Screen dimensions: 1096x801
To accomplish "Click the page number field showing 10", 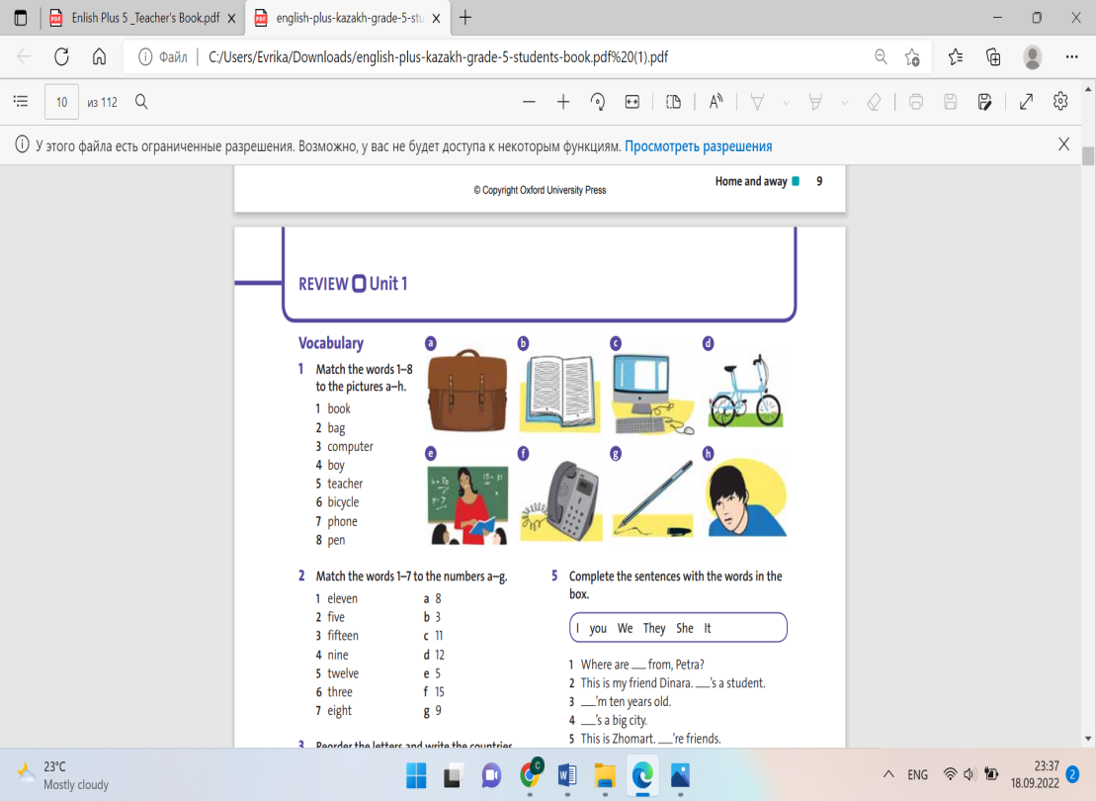I will (61, 102).
